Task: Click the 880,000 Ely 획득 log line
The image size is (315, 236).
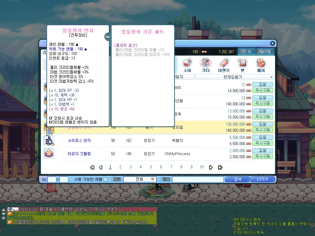Action: coord(247,219)
